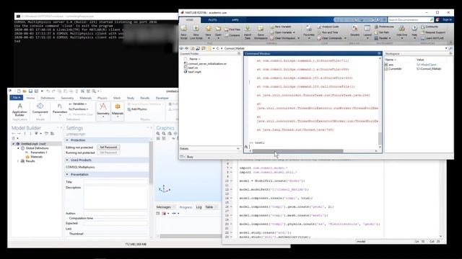
Task: Click undo icon in COMSOL quick toolbar
Action: (48, 91)
